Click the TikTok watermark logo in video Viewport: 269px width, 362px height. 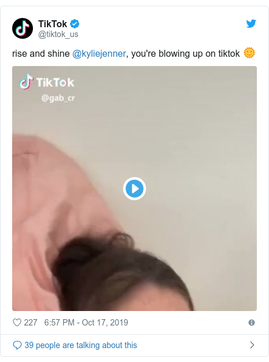(x=47, y=82)
